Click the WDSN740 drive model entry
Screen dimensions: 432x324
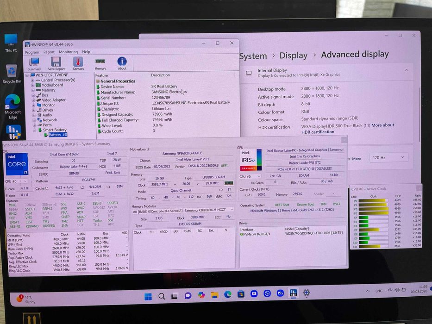(313, 233)
